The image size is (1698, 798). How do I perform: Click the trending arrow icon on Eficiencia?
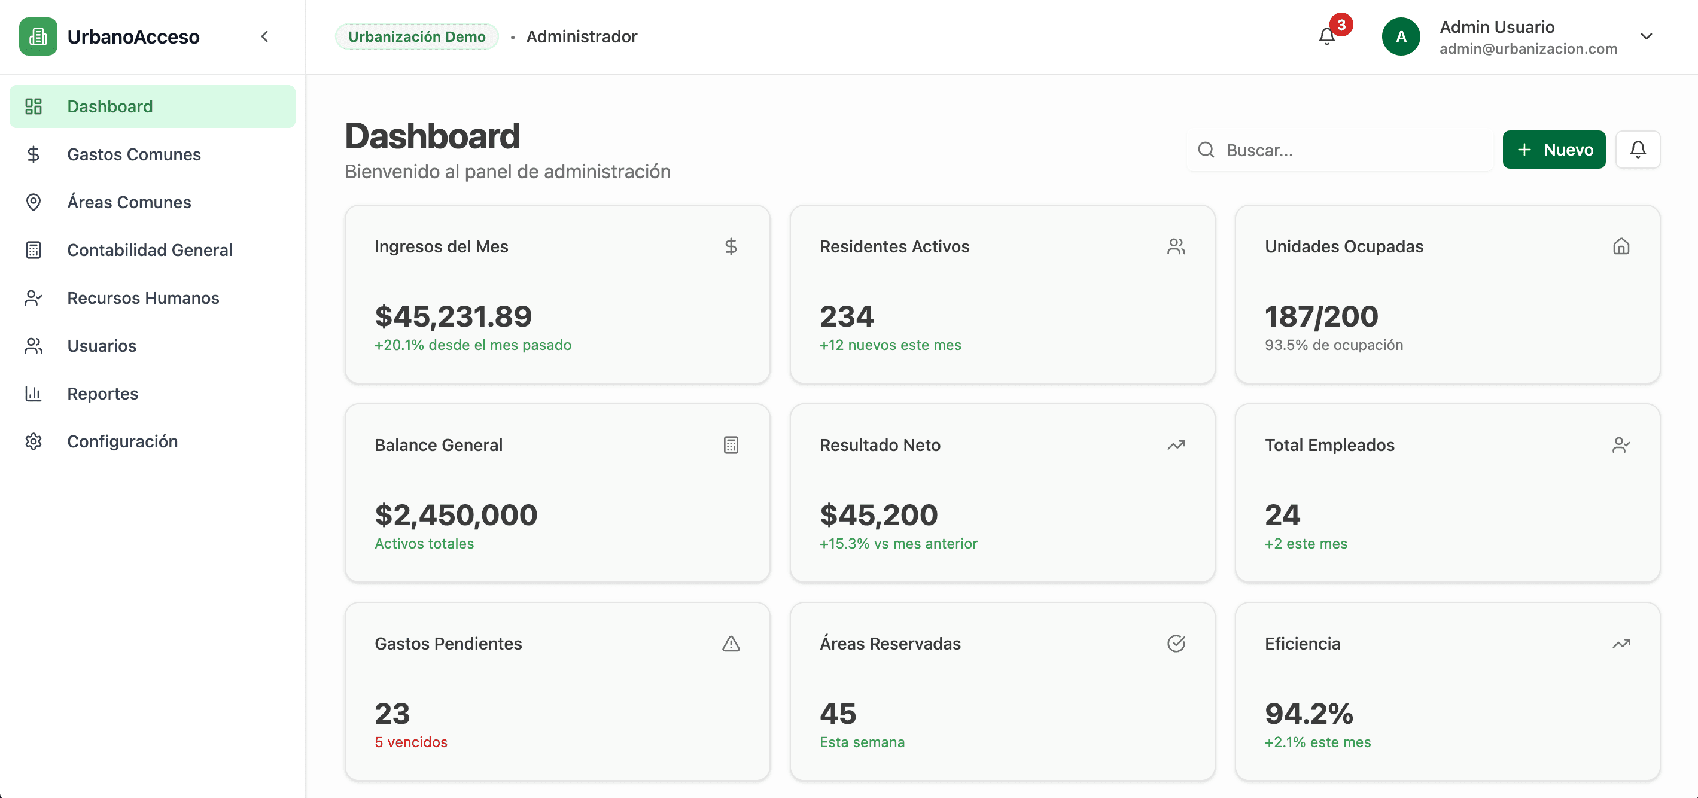[1621, 644]
